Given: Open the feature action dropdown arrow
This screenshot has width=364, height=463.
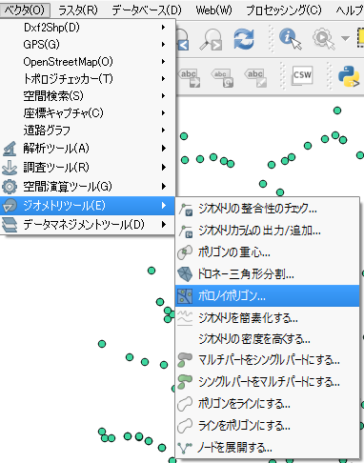Looking at the screenshot, I should 345,38.
